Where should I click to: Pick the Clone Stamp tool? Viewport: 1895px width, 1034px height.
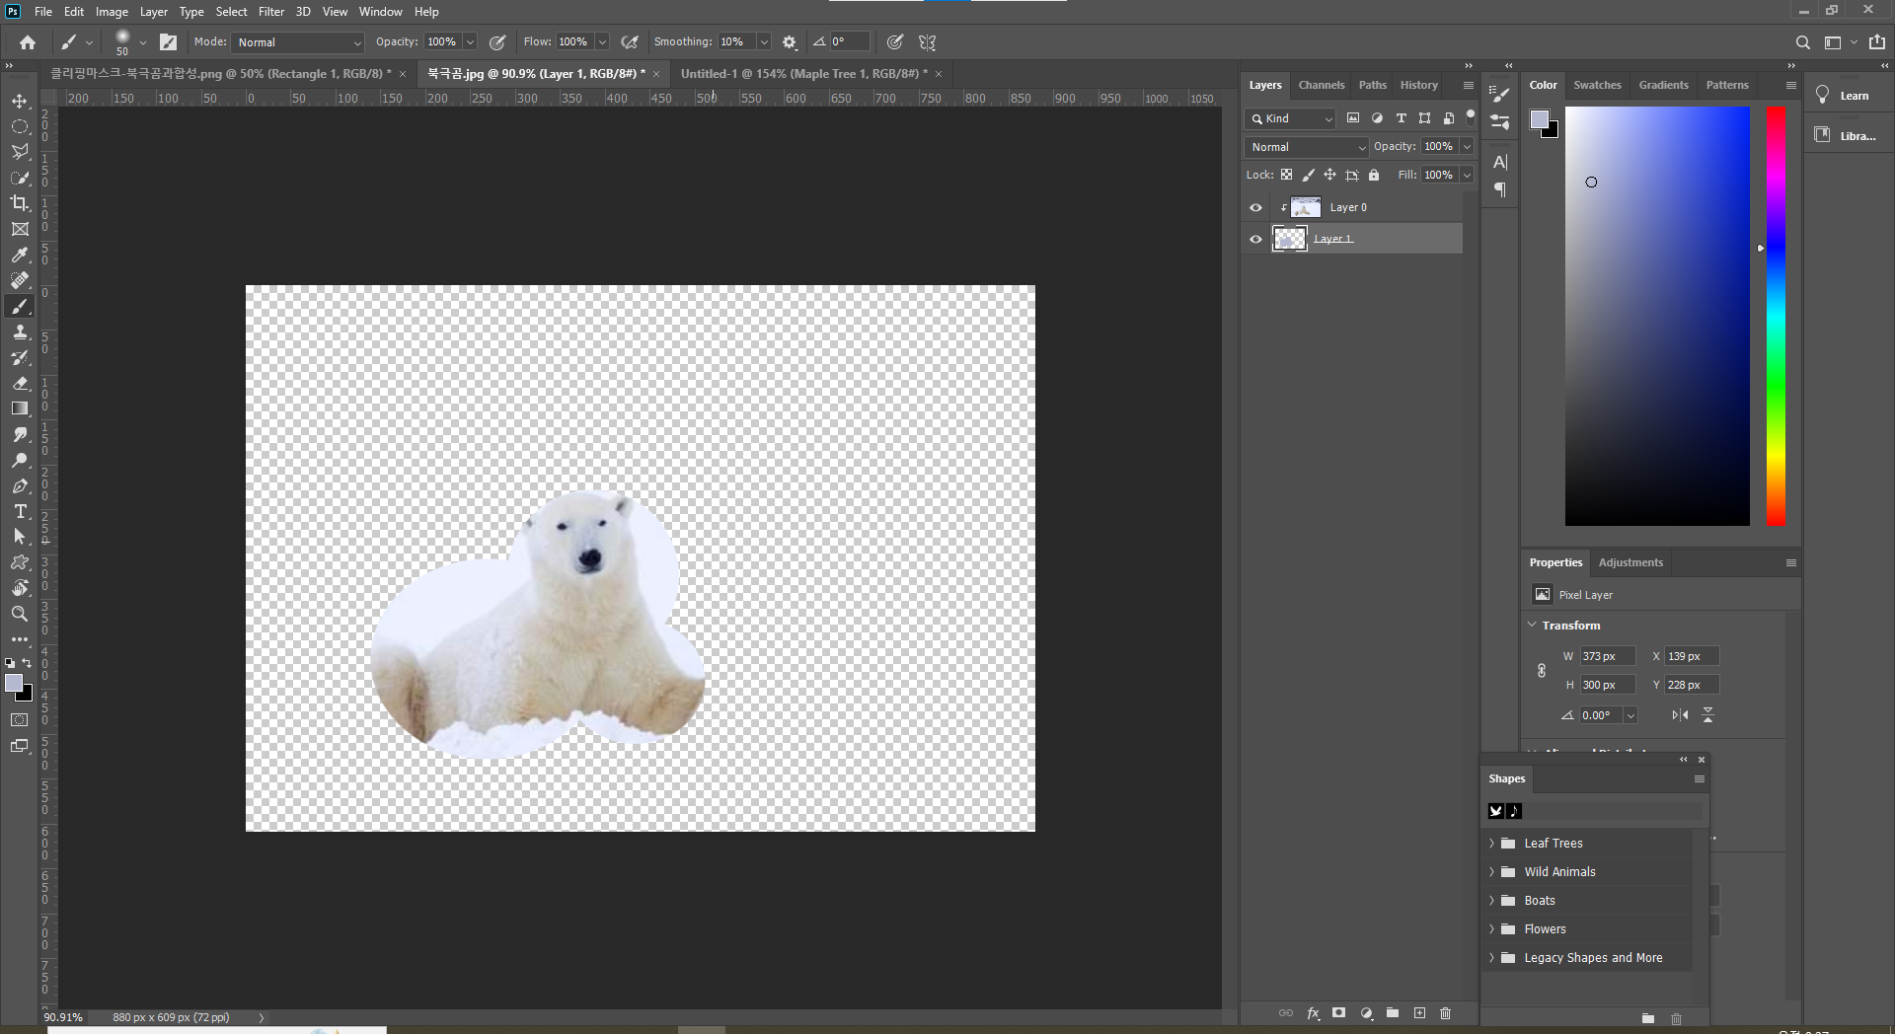coord(20,332)
